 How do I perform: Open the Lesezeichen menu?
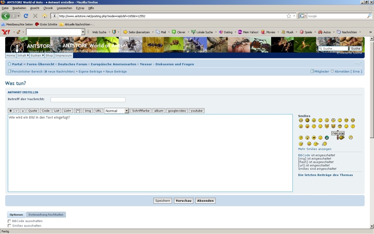tap(64, 8)
